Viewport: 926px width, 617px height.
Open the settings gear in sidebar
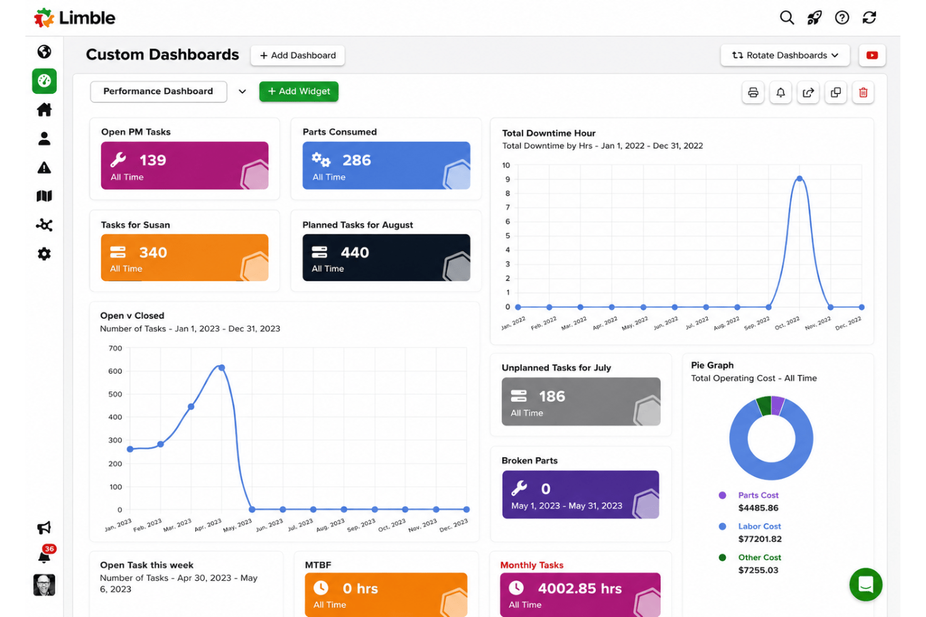(44, 254)
